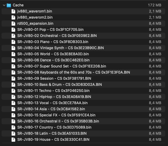Click file icon of SR-JV80-15 Special FX
168x146 pixels.
[x=13, y=115]
